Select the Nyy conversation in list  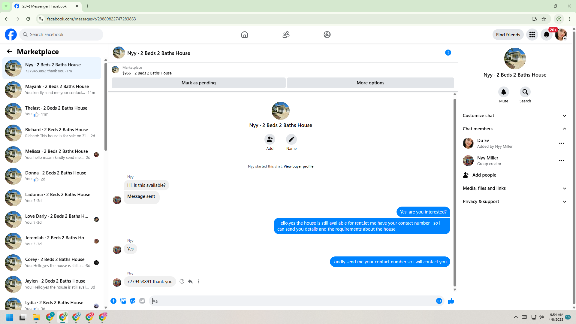click(52, 68)
